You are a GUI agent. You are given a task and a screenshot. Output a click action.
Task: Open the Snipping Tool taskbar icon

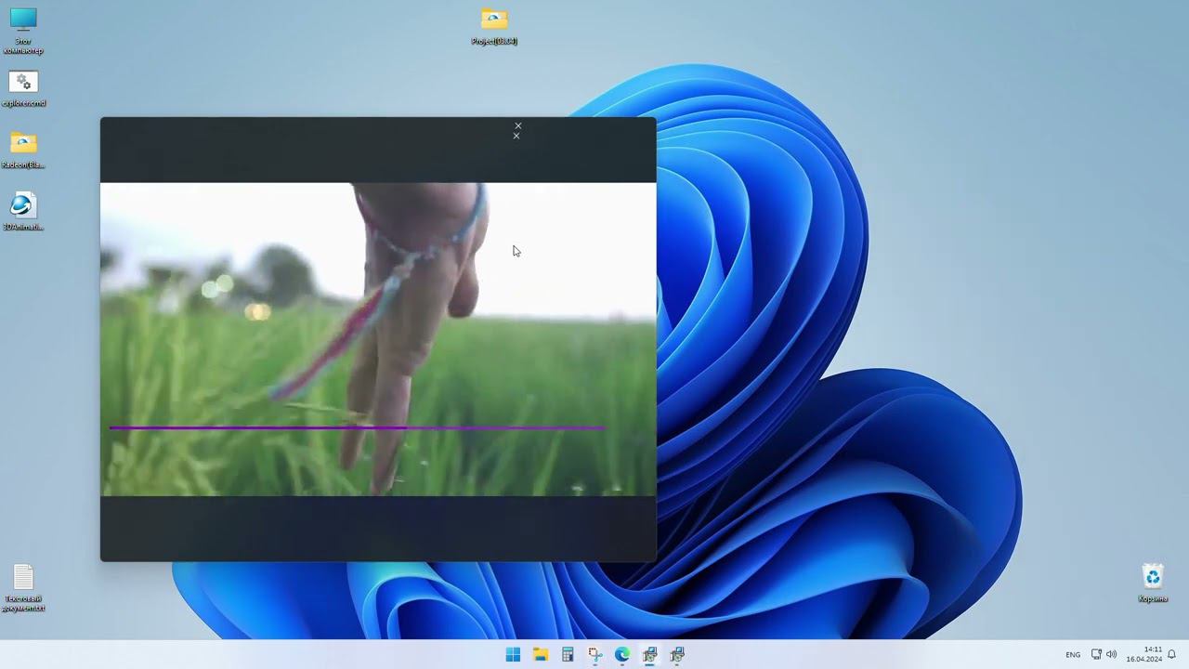(595, 654)
